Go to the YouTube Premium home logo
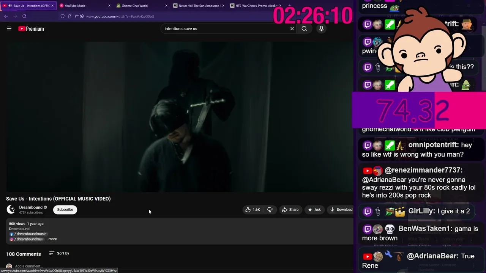486x273 pixels. (31, 29)
